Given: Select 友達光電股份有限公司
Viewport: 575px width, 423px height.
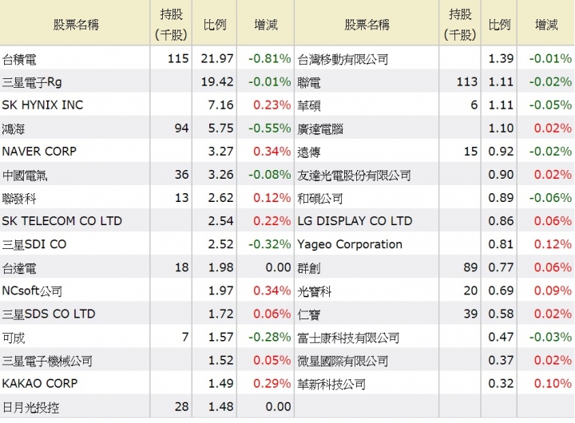Looking at the screenshot, I should point(355,176).
